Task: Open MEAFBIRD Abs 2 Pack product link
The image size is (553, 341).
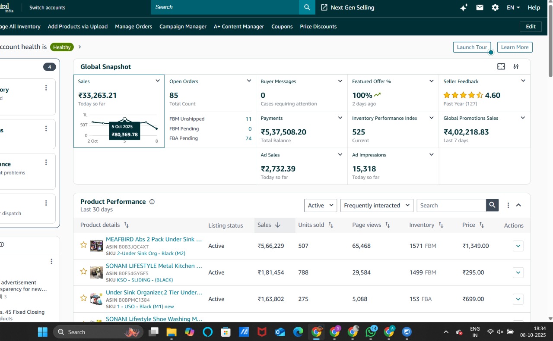Action: 154,239
